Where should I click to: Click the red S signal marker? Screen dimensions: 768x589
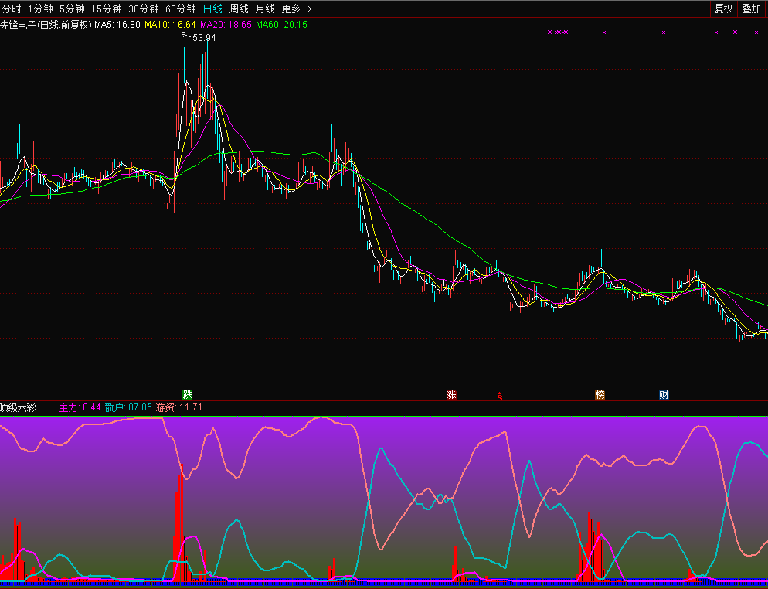point(500,397)
